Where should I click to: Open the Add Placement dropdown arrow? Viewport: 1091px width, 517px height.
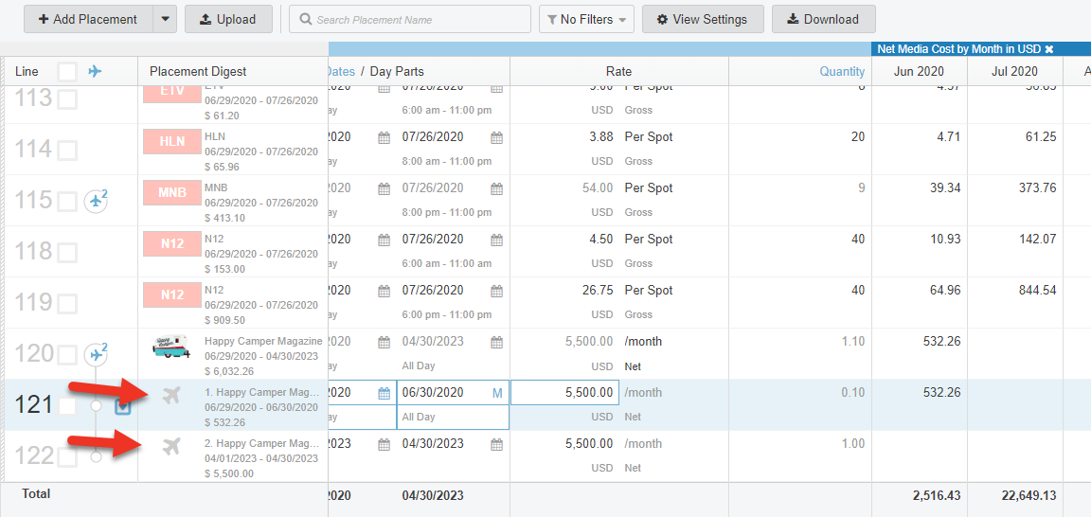[165, 19]
